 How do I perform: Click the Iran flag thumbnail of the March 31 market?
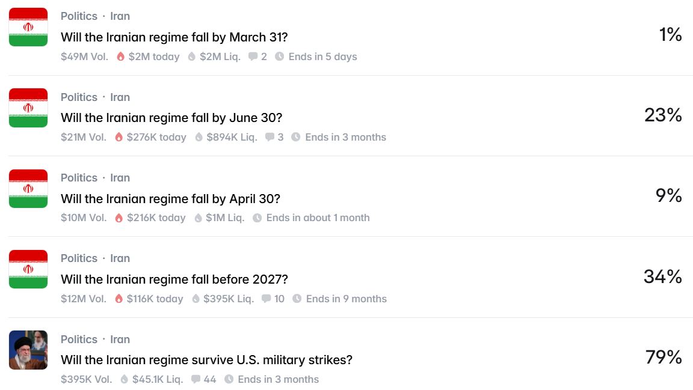click(28, 27)
